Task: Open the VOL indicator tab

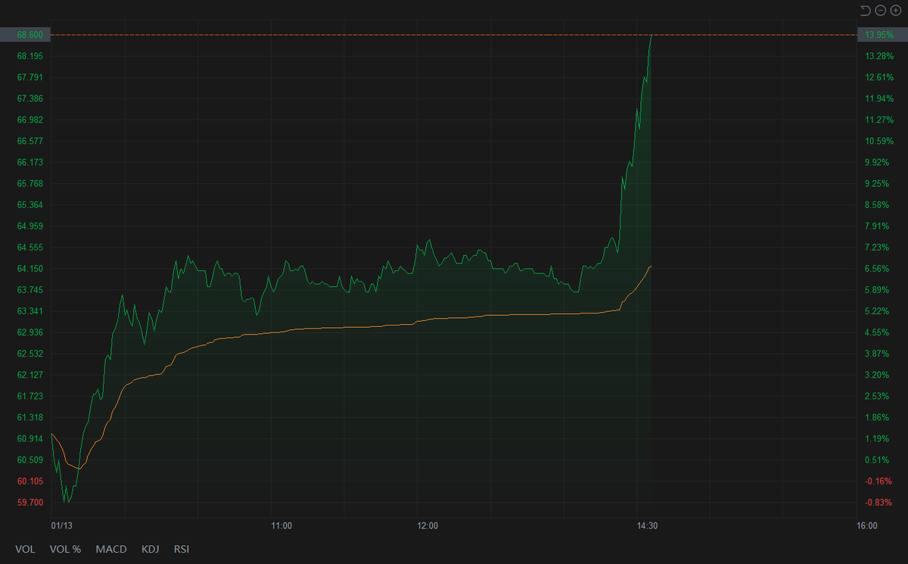Action: (25, 549)
